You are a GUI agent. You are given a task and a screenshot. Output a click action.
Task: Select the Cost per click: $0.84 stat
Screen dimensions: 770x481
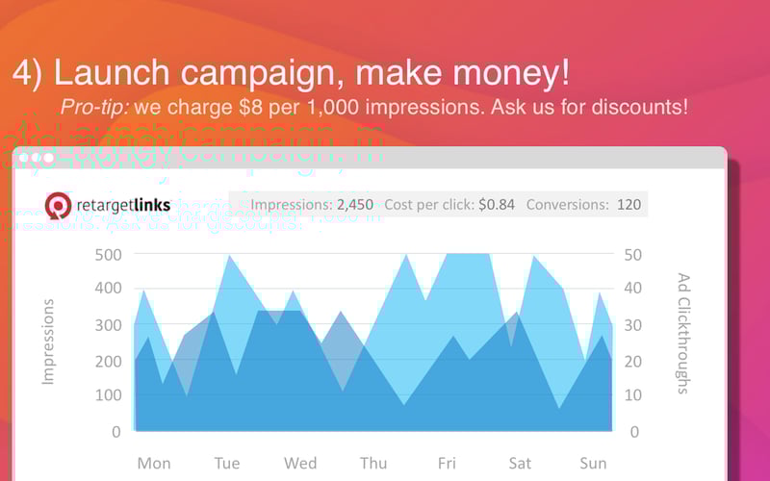[449, 205]
